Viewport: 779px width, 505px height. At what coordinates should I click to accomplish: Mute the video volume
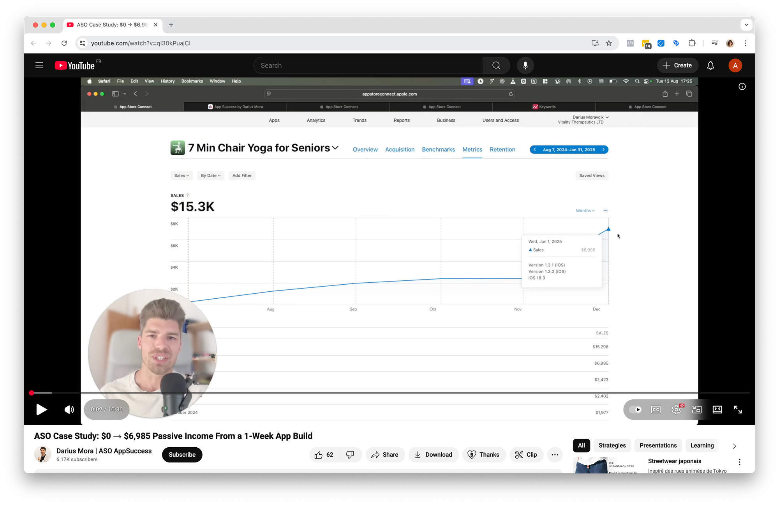click(x=69, y=409)
